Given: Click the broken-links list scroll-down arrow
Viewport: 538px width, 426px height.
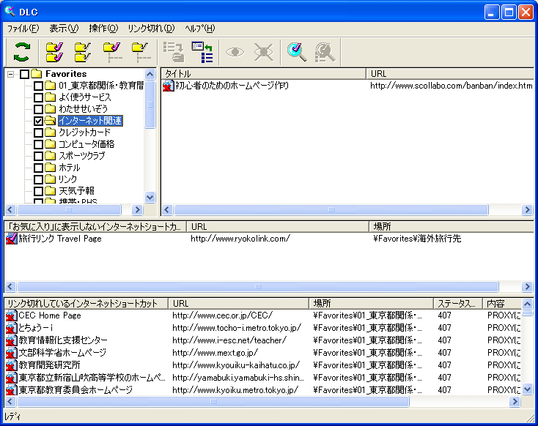Looking at the screenshot, I should click(527, 389).
